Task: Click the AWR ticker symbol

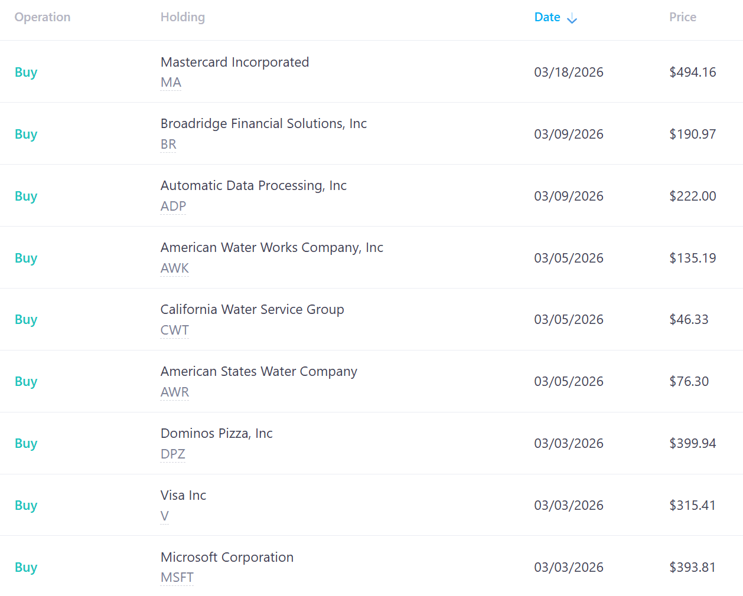Action: [175, 392]
